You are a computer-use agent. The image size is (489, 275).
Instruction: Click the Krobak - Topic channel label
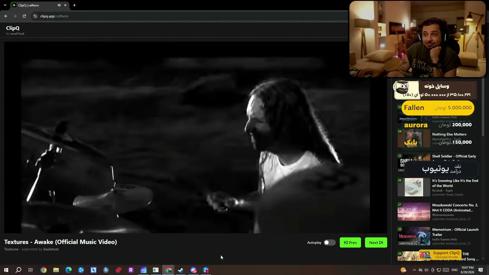point(442,191)
